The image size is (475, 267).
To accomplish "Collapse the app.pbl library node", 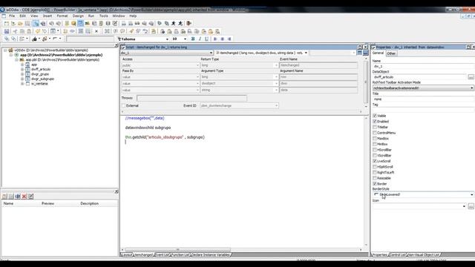I will (x=16, y=60).
